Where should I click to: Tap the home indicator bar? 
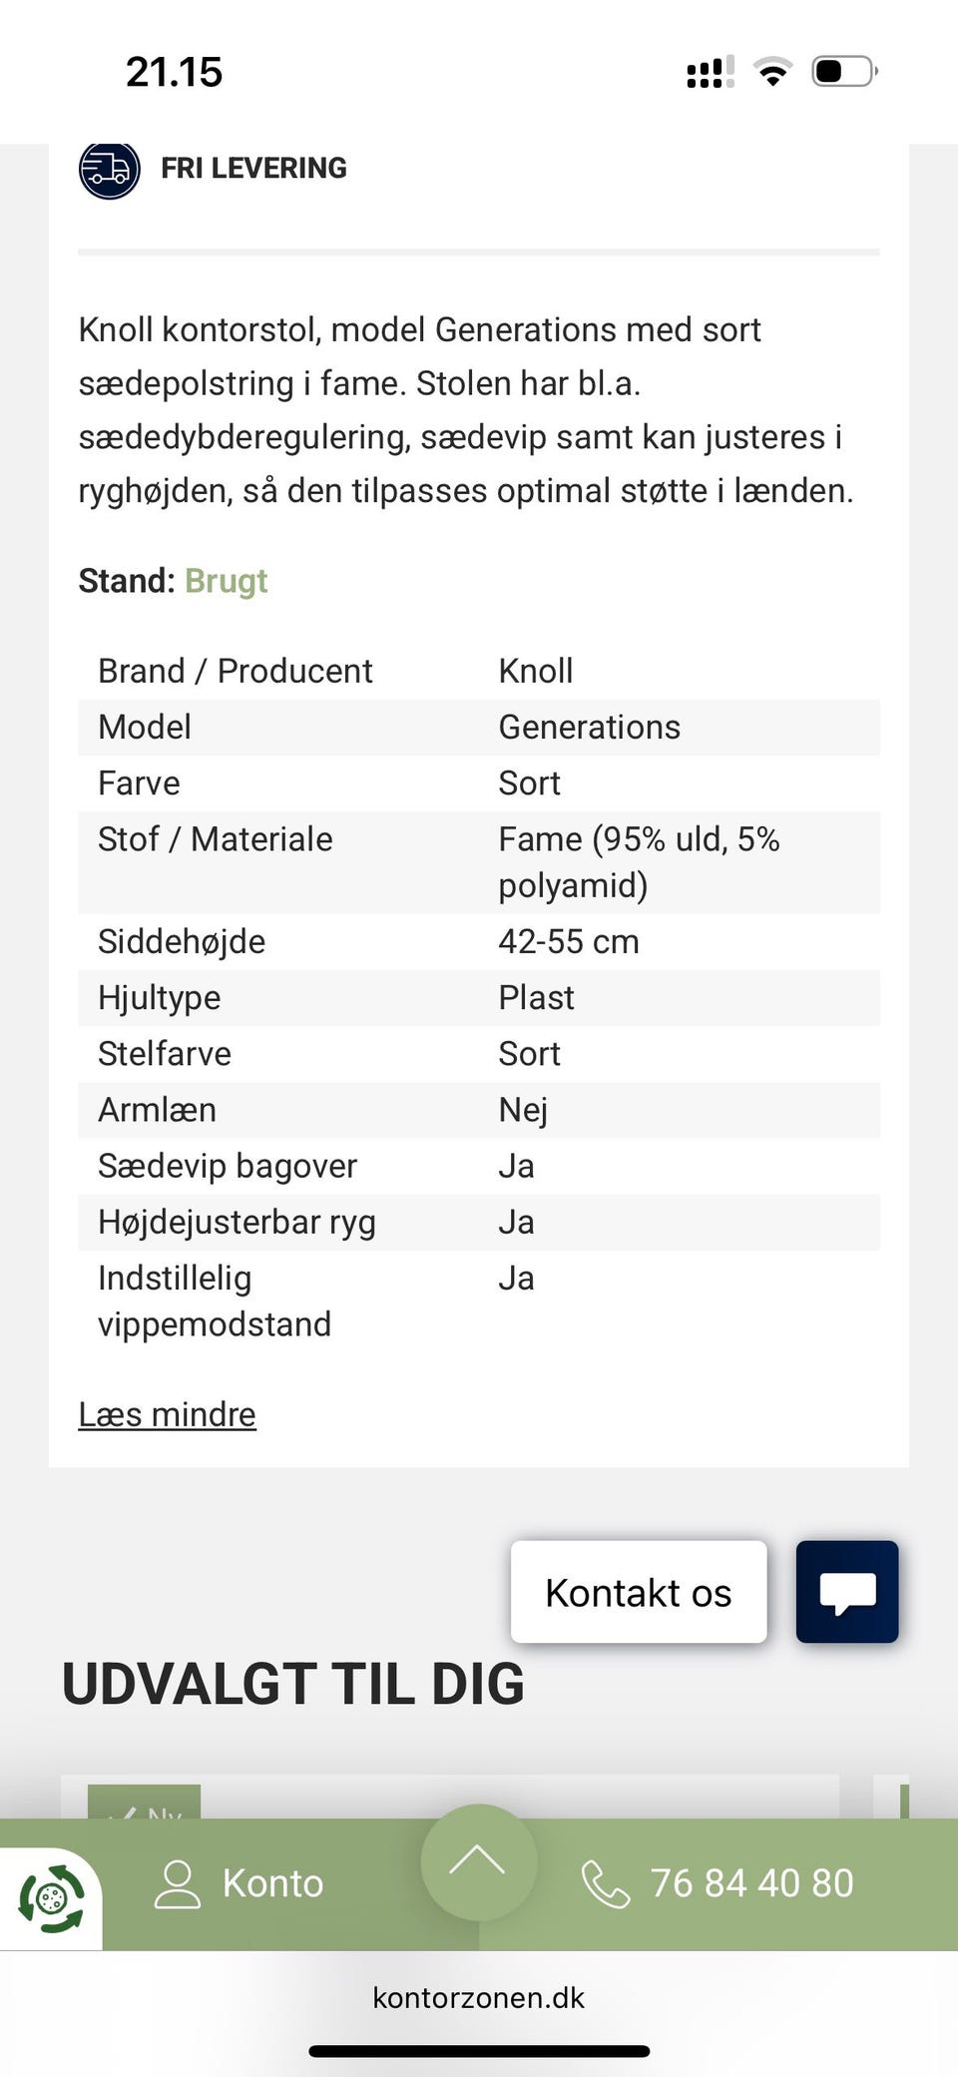(x=479, y=2051)
